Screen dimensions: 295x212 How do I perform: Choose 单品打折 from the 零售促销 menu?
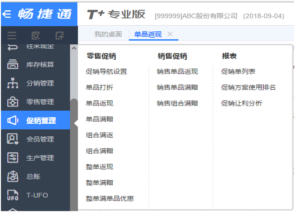click(x=99, y=87)
